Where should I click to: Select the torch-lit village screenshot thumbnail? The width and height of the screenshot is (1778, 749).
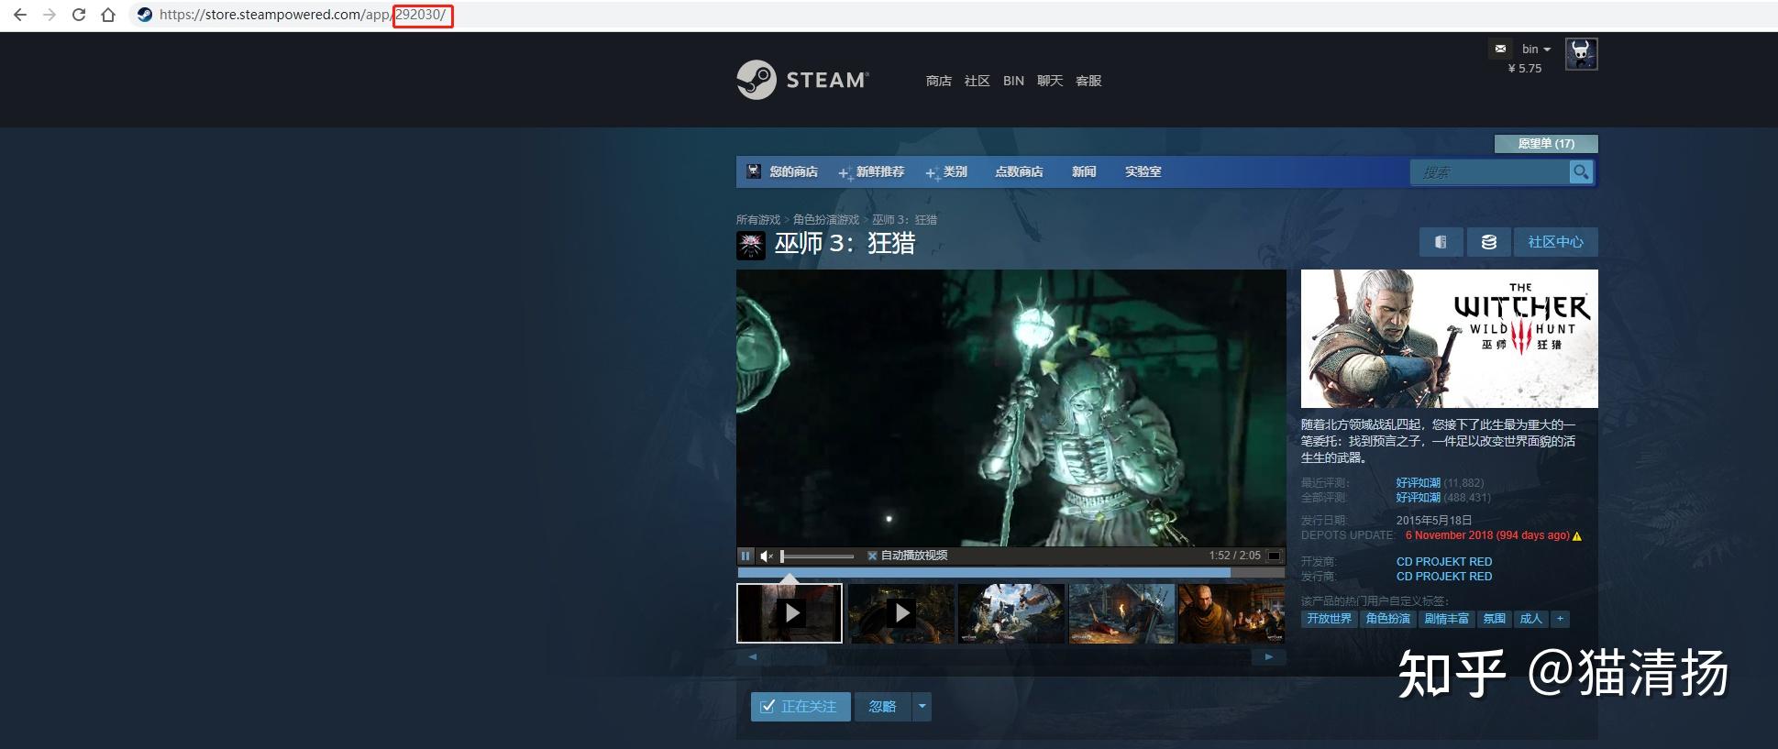(1121, 613)
